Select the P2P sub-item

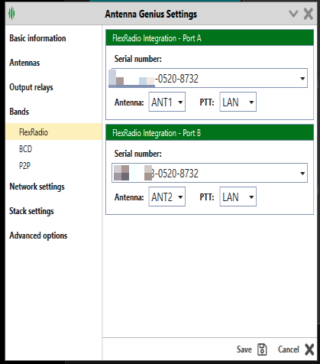(x=24, y=166)
